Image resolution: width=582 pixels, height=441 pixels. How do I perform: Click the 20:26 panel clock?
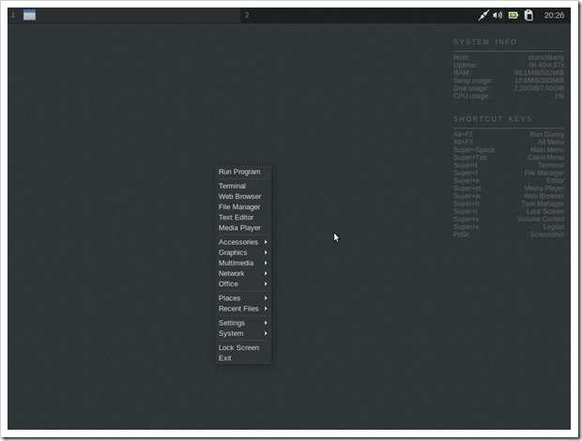554,15
